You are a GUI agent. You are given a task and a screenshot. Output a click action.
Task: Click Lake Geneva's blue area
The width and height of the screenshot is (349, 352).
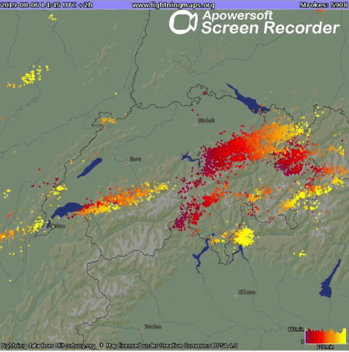coord(65,211)
